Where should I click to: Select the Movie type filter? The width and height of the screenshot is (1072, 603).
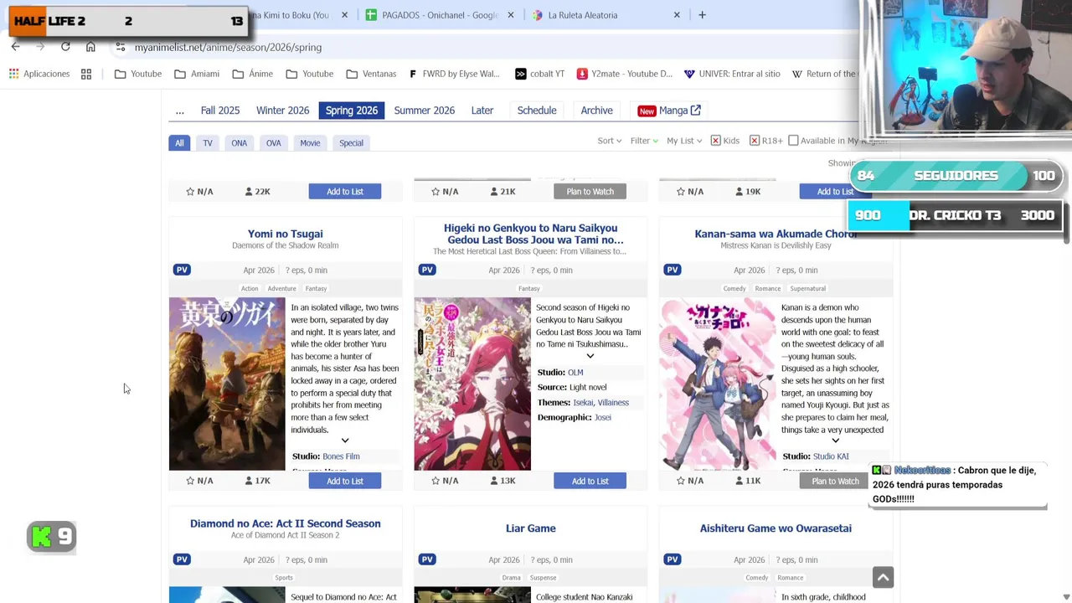click(310, 142)
